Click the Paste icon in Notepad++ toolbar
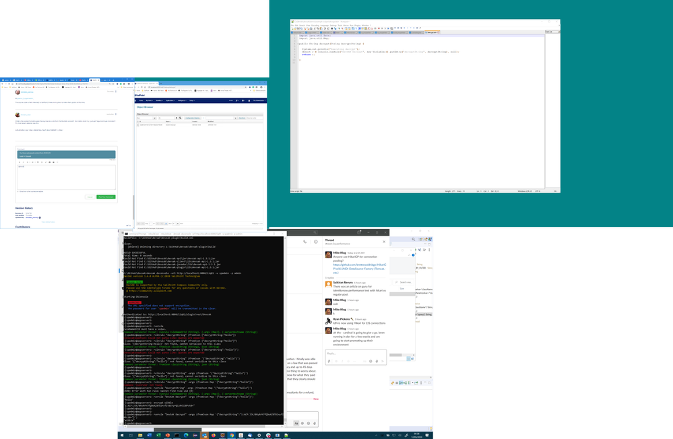673x439 pixels. pos(321,28)
